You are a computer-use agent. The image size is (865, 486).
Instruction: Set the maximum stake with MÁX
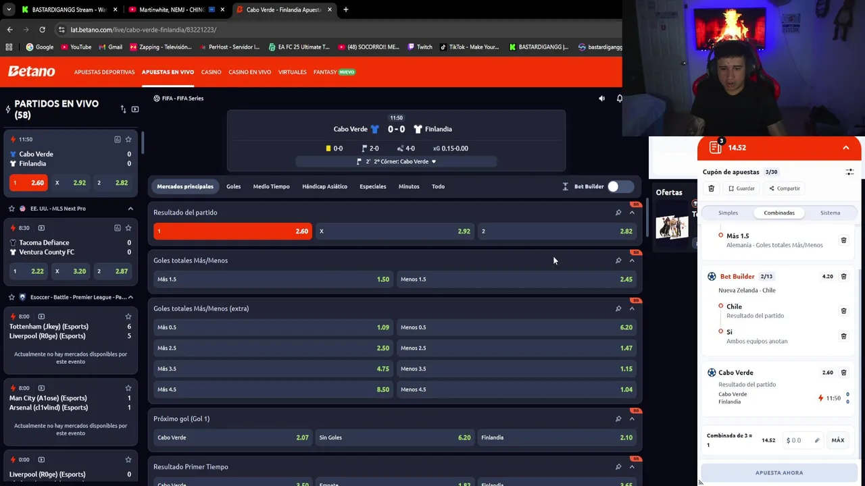[838, 441]
